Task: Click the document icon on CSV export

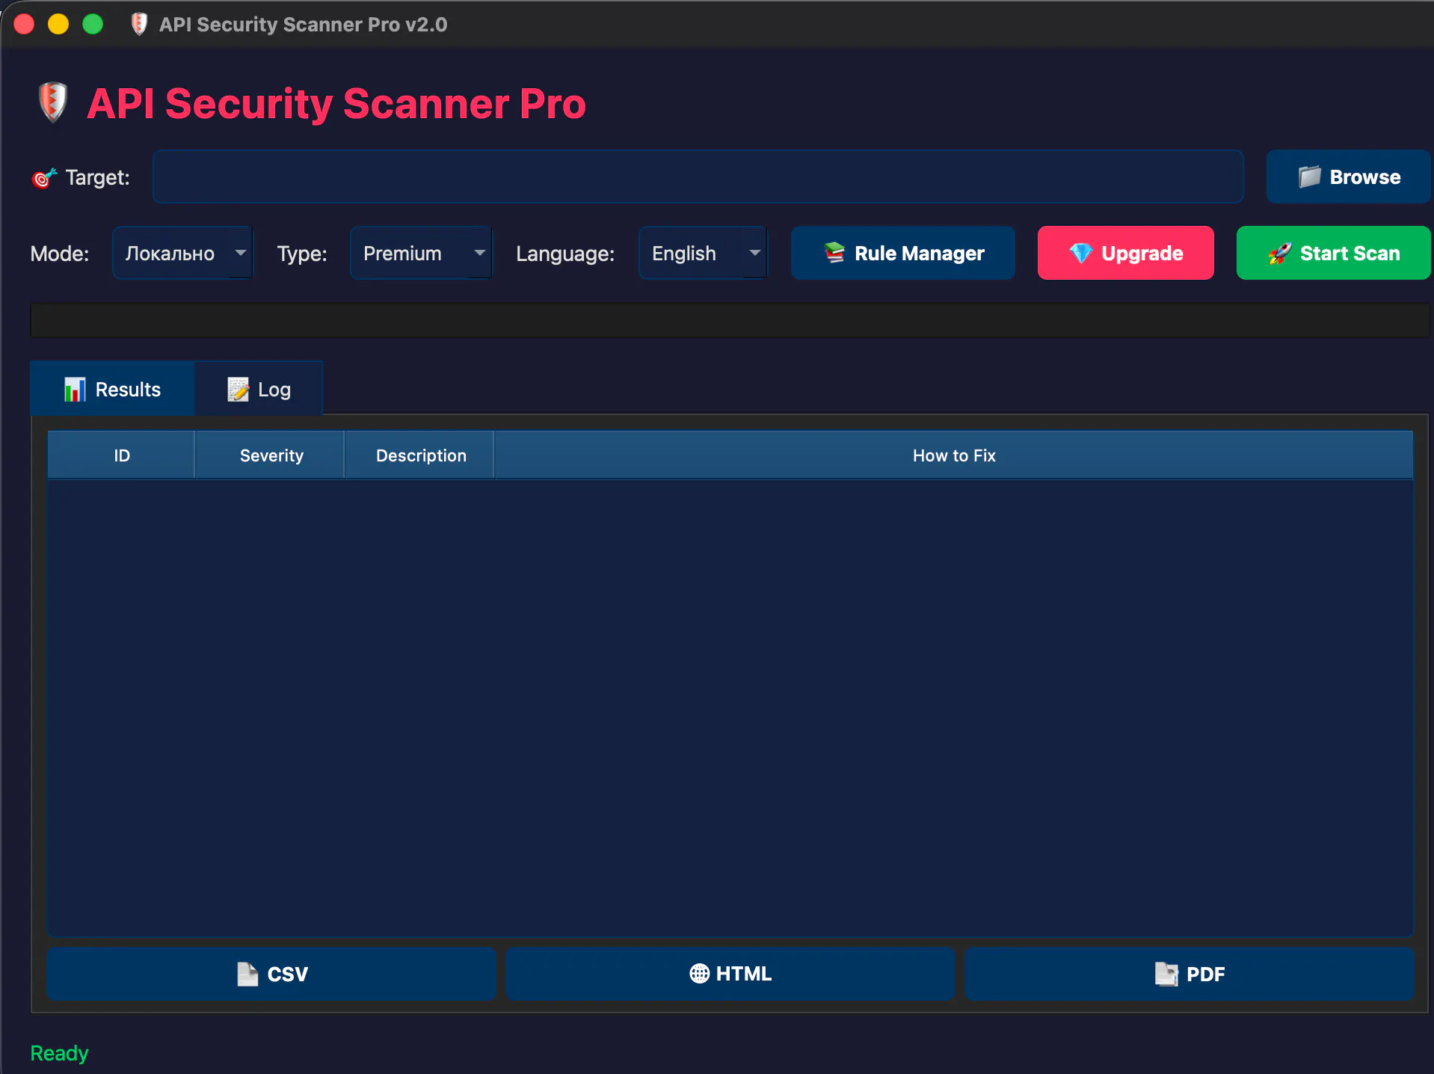Action: click(247, 974)
